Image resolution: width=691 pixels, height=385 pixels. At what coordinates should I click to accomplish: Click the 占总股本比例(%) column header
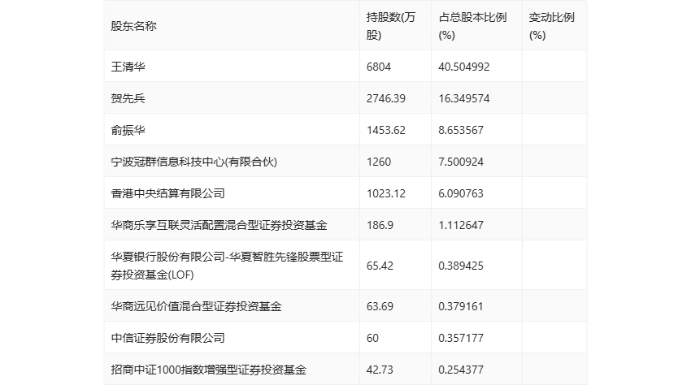(472, 26)
